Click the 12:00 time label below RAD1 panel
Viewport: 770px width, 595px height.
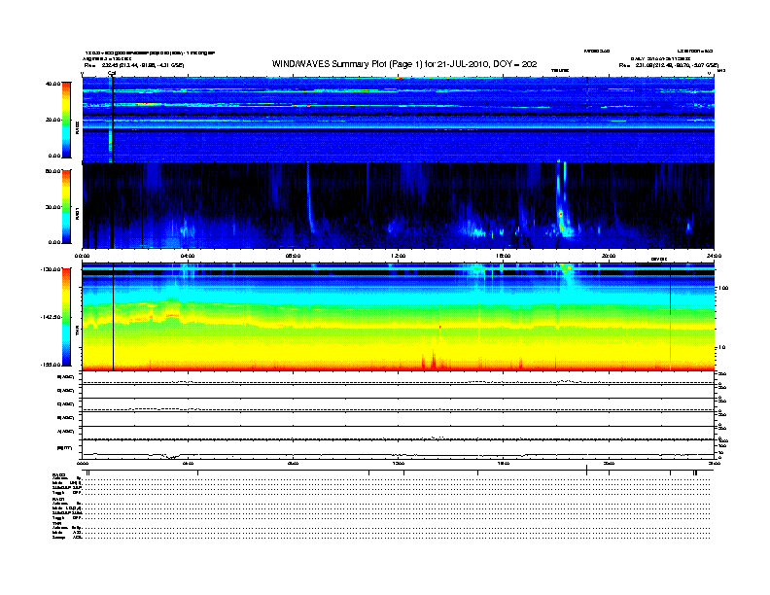[x=399, y=256]
